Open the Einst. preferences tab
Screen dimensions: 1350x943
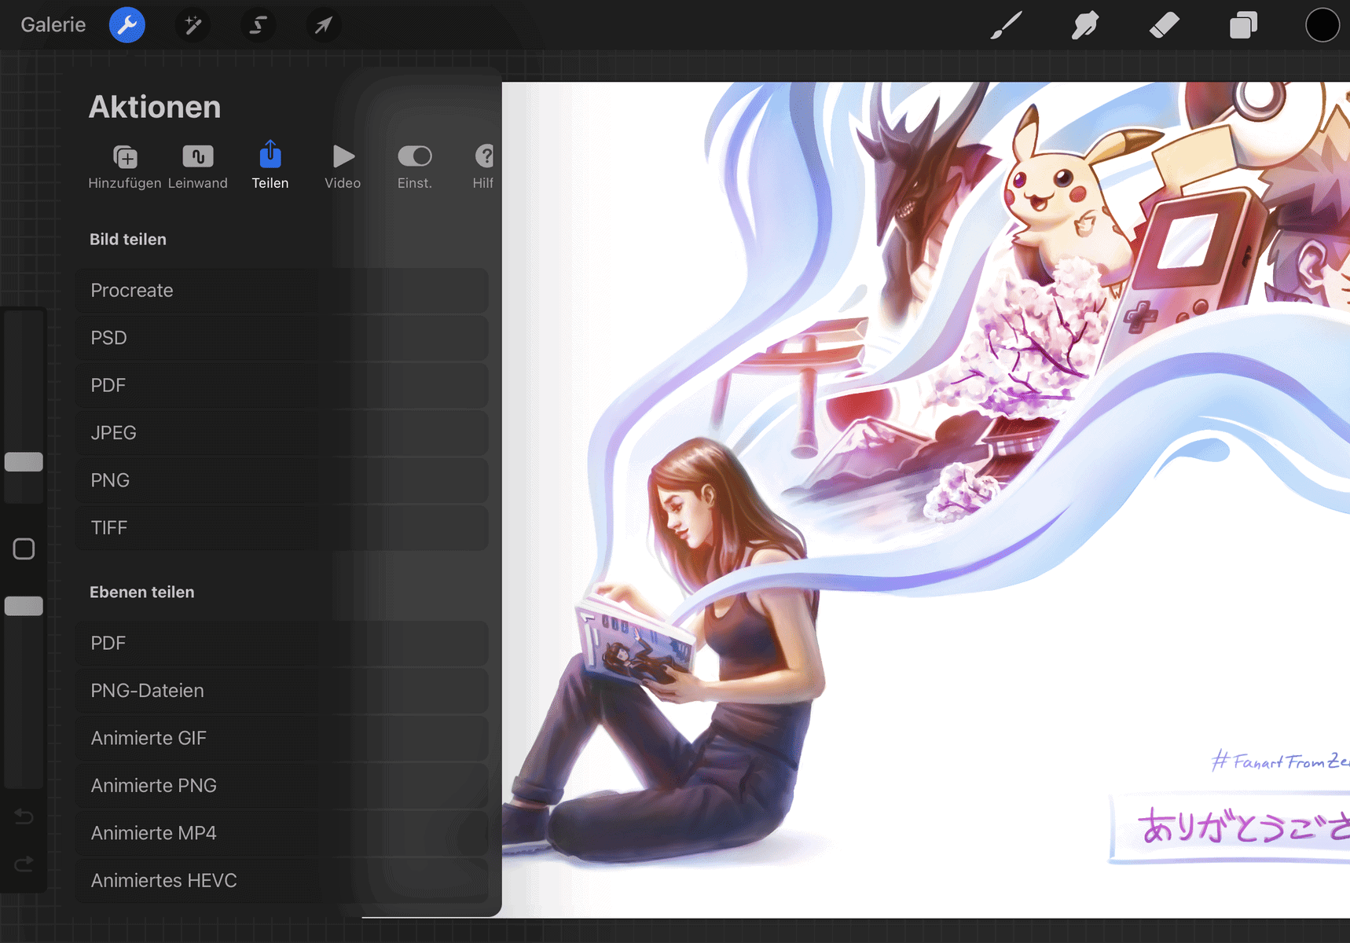click(415, 166)
